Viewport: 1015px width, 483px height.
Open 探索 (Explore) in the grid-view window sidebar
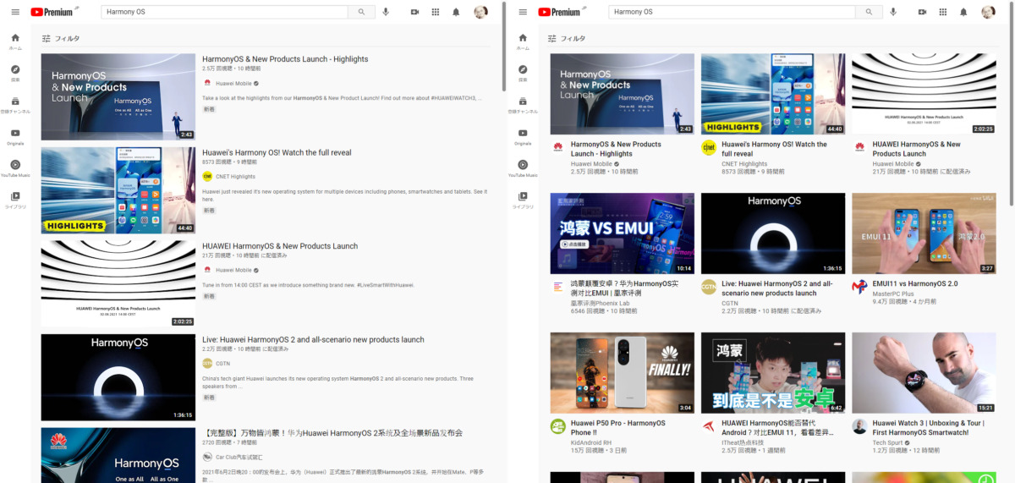point(523,74)
